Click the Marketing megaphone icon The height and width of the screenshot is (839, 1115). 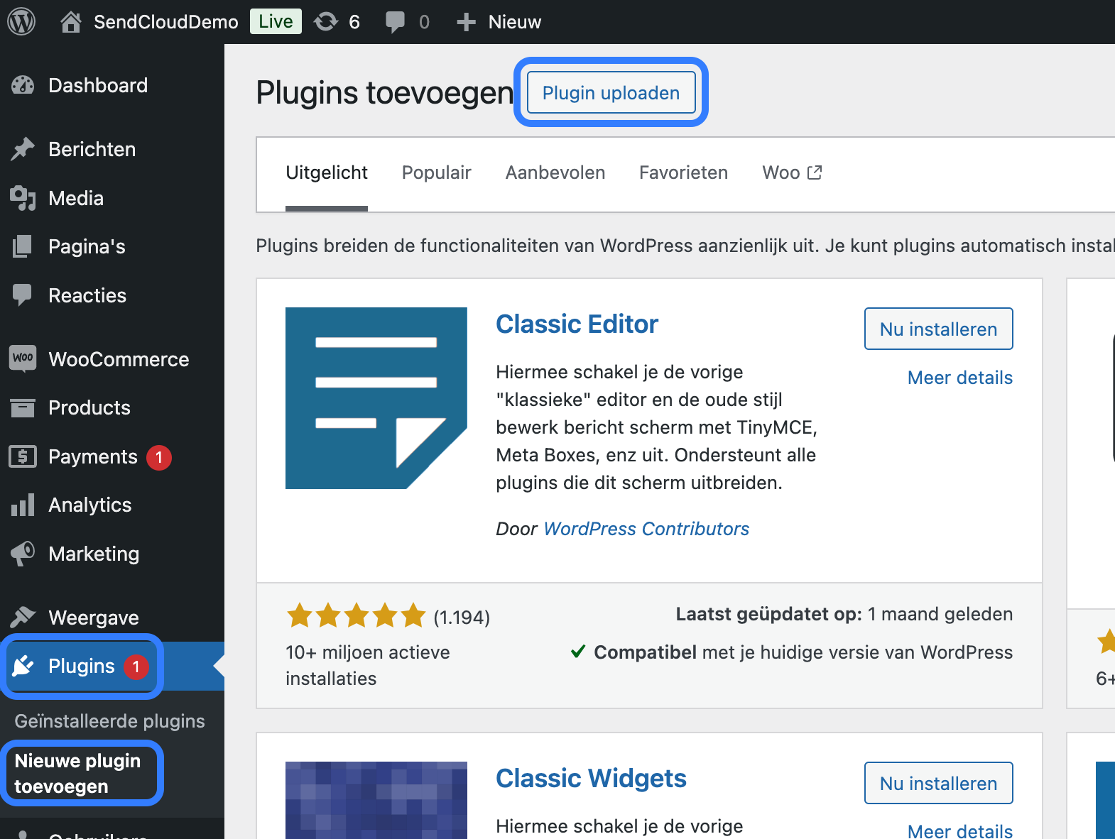coord(23,554)
